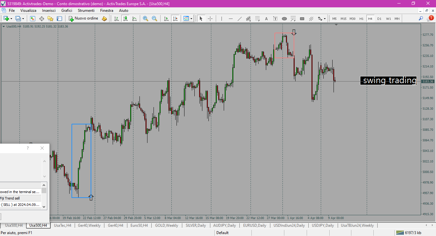Switch chart timeframe to M30
436x236 pixels.
tap(352, 19)
